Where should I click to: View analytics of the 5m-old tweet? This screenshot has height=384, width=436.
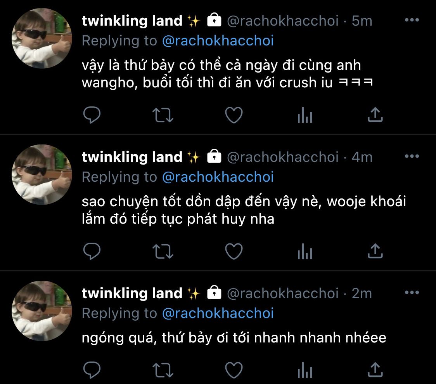tap(305, 115)
